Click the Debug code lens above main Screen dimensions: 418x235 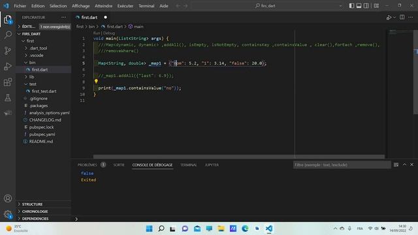pyautogui.click(x=109, y=33)
